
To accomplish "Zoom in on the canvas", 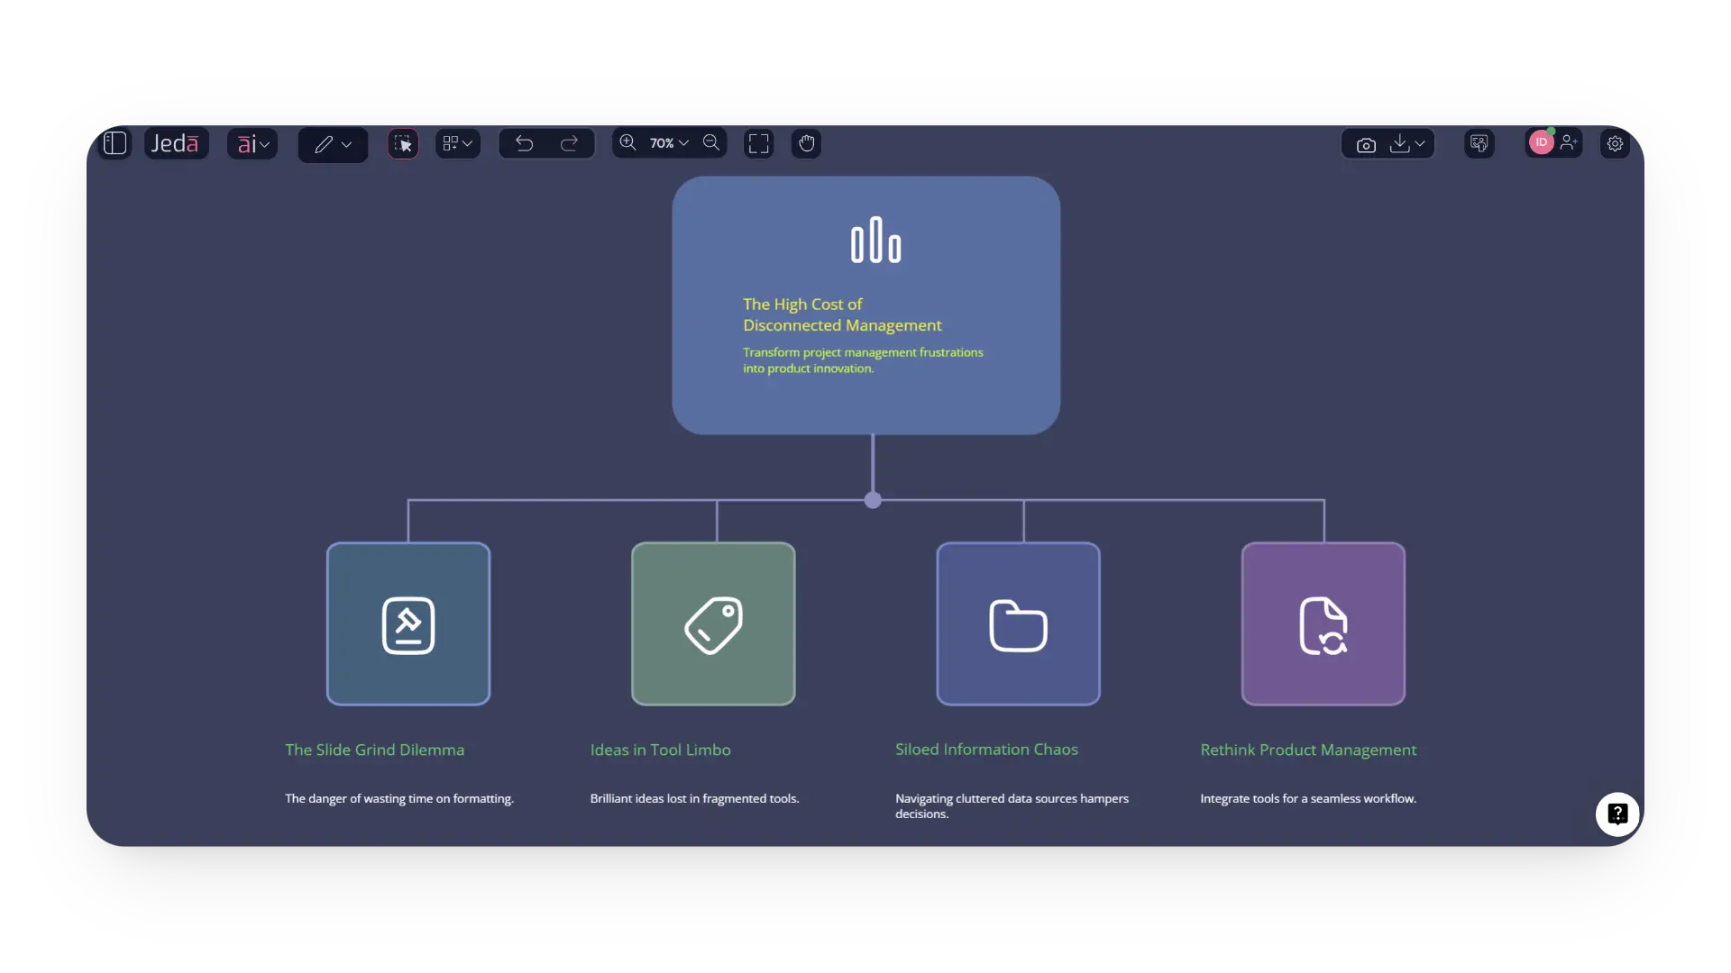I will pyautogui.click(x=627, y=143).
